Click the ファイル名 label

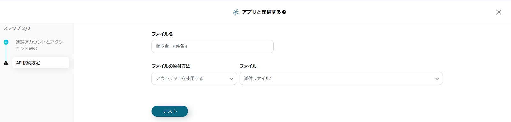point(162,34)
